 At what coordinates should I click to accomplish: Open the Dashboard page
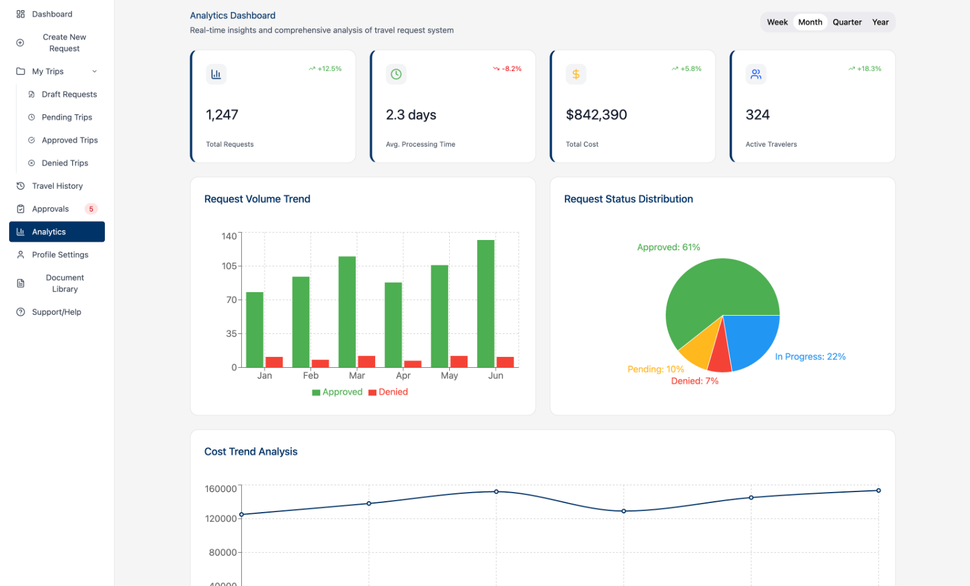click(57, 14)
